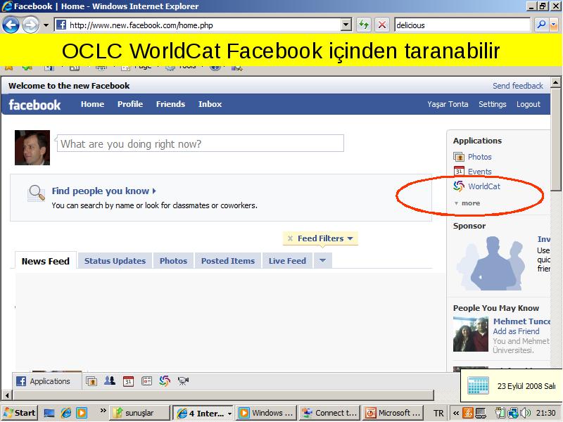This screenshot has width=563, height=422.
Task: Show hidden system tray icons
Action: (x=455, y=413)
